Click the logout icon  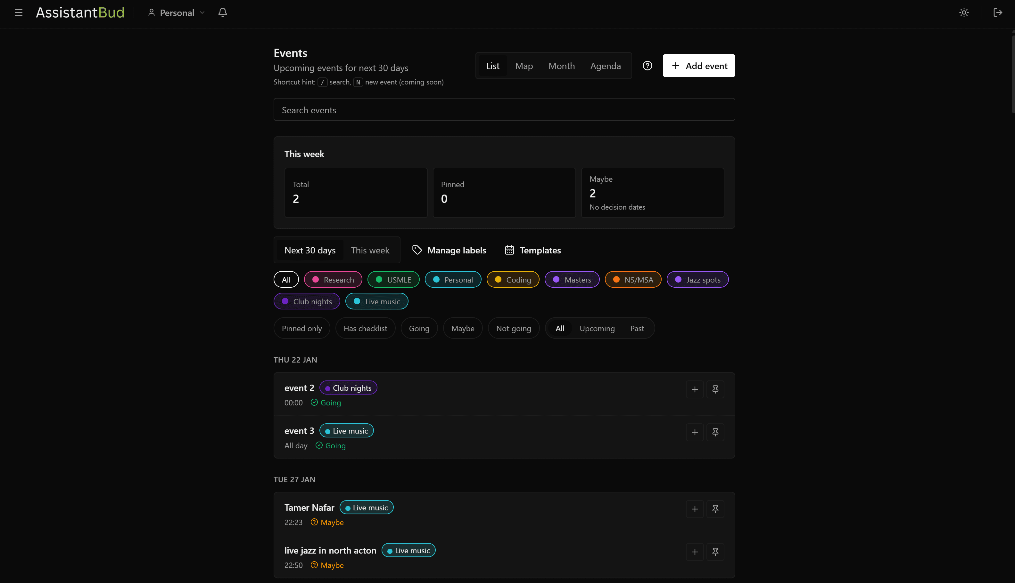click(998, 13)
